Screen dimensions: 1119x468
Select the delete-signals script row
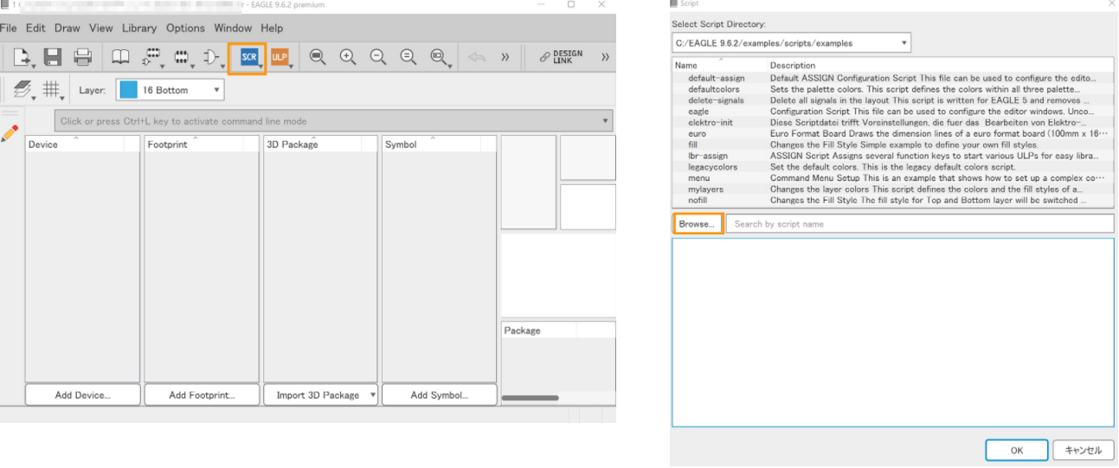(892, 100)
